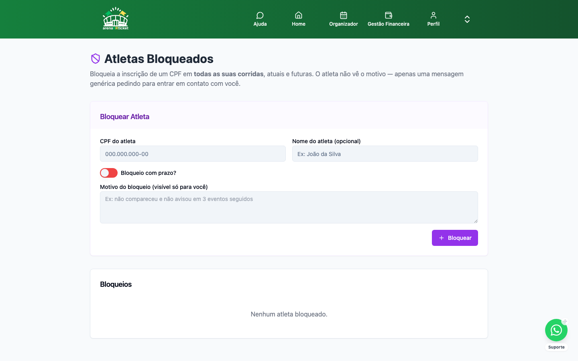
Task: Dismiss the support widget small close icon
Action: 565,322
